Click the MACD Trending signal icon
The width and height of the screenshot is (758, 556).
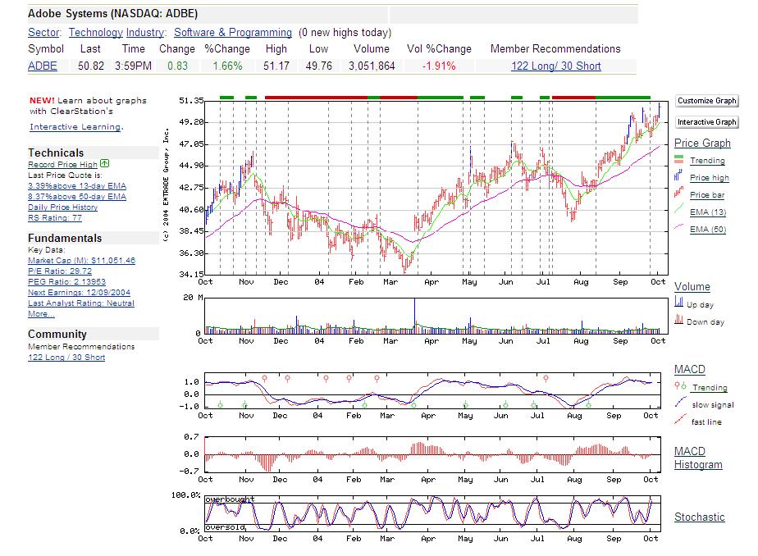[680, 385]
